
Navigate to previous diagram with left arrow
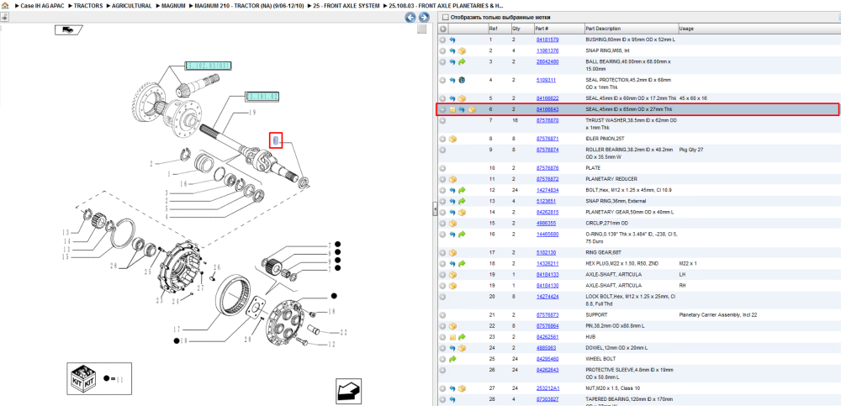[x=410, y=18]
